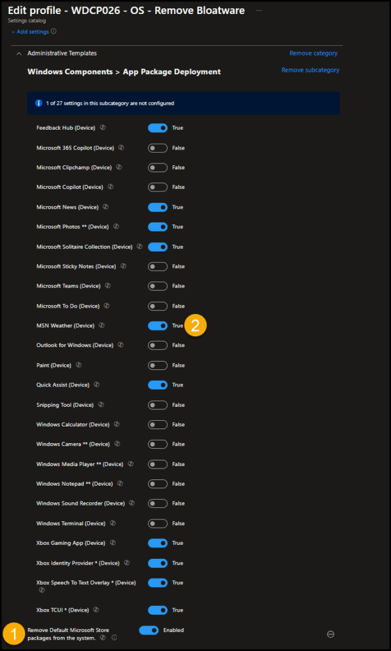Switch Remove Default Microsoft Store packages to Disabled

pyautogui.click(x=148, y=630)
